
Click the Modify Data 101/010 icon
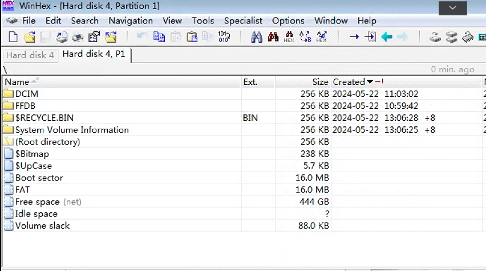coord(224,37)
